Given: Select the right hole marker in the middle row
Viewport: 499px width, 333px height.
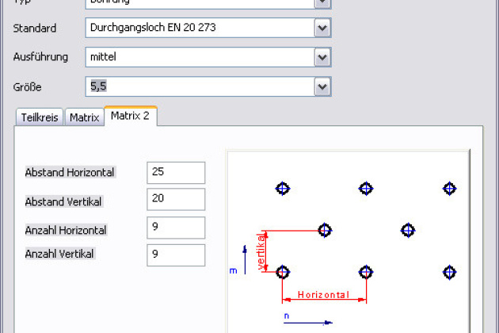Looking at the screenshot, I should pos(408,231).
